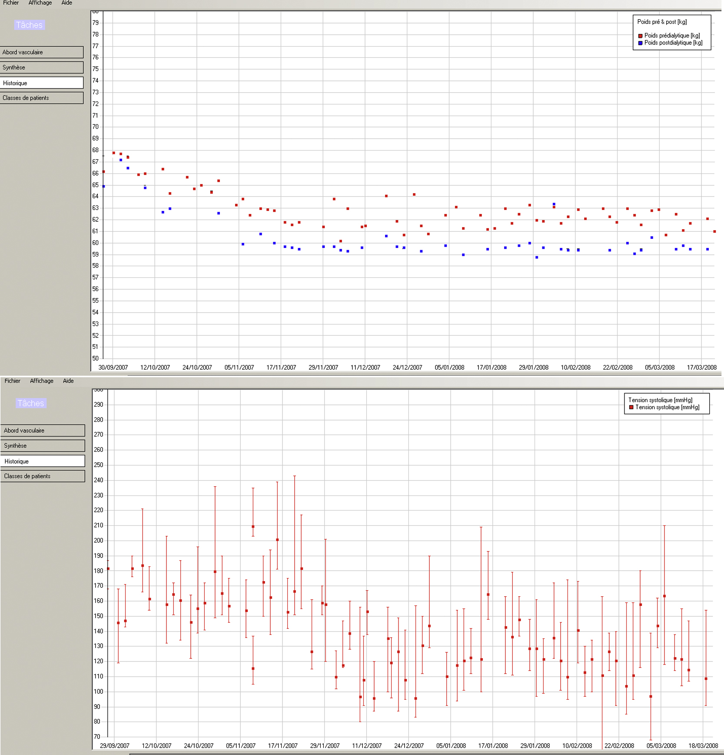Click 30/09/2007 date on weight chart axis
The image size is (724, 755).
click(x=113, y=367)
